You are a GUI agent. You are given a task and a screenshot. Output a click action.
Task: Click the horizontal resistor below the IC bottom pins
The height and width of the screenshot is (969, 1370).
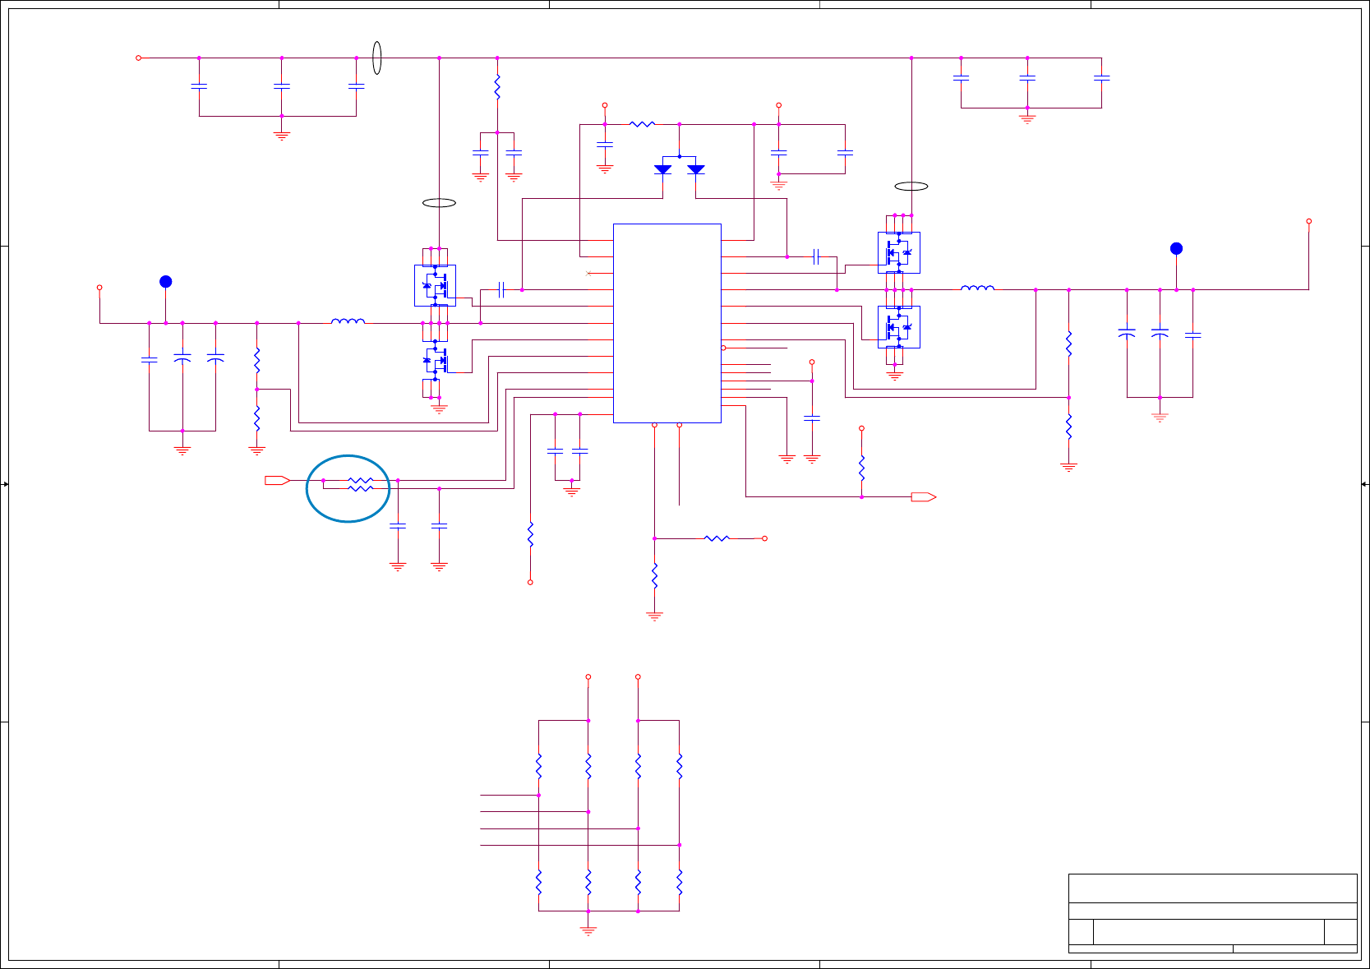(717, 538)
